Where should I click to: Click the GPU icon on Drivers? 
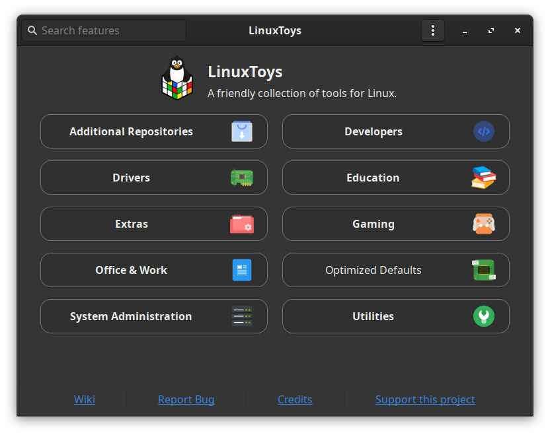click(x=242, y=178)
